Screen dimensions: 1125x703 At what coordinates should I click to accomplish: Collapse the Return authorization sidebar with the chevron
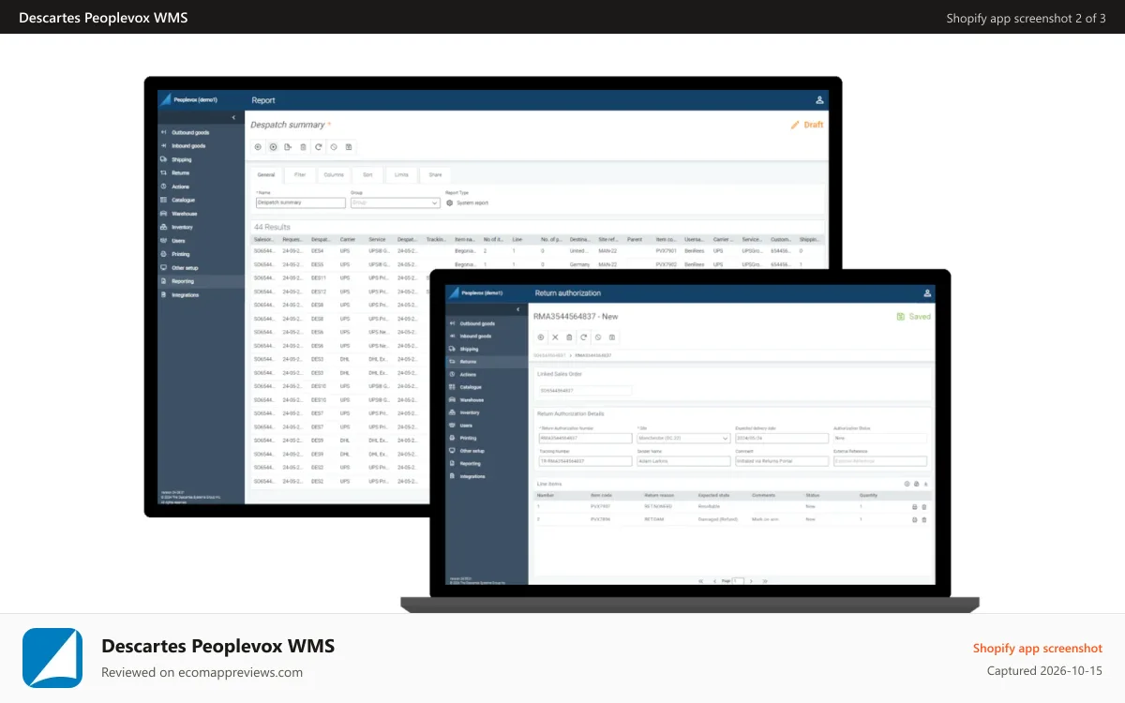coord(518,309)
